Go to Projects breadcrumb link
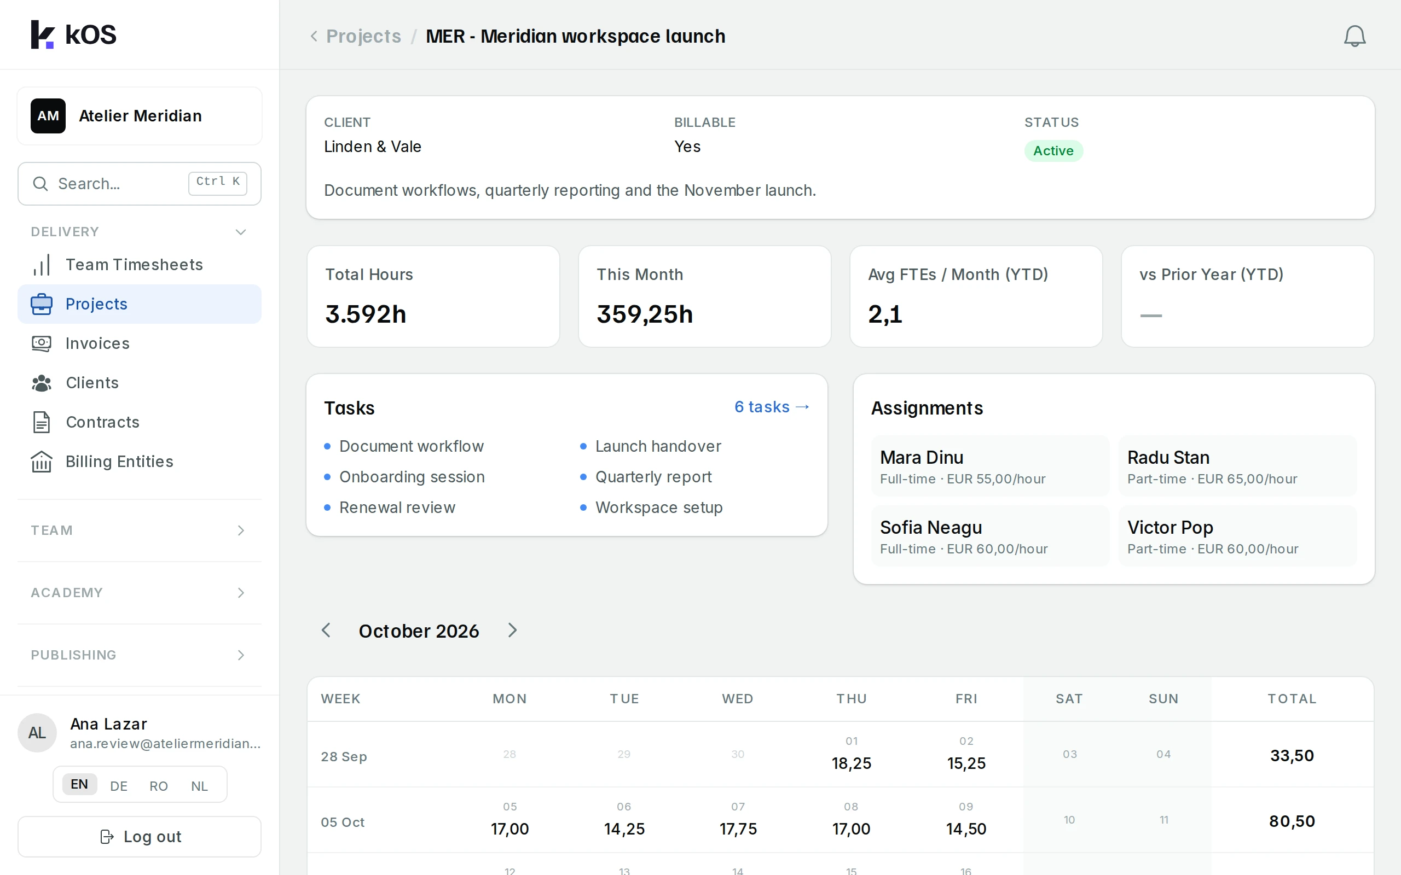This screenshot has height=875, width=1401. coord(363,36)
